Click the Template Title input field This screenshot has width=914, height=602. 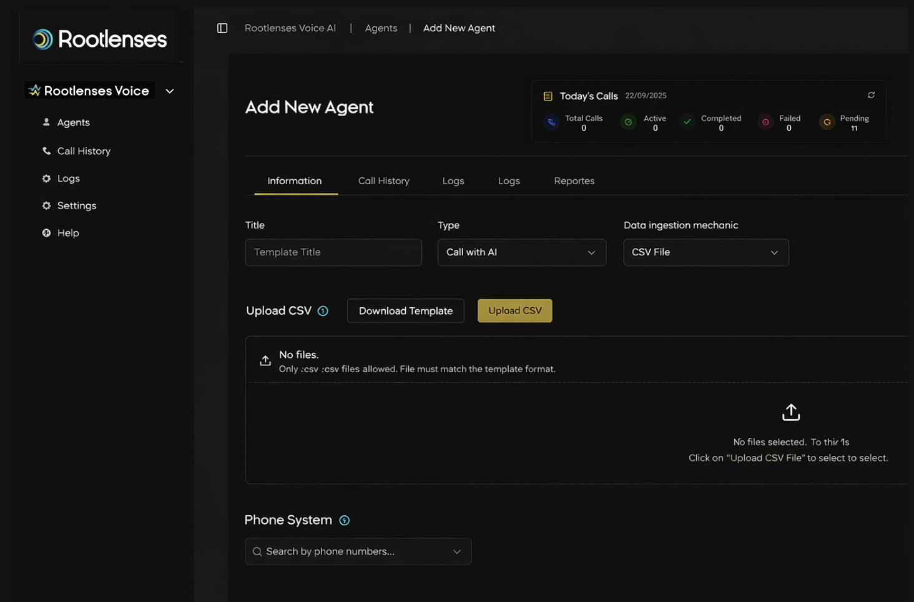pos(333,252)
